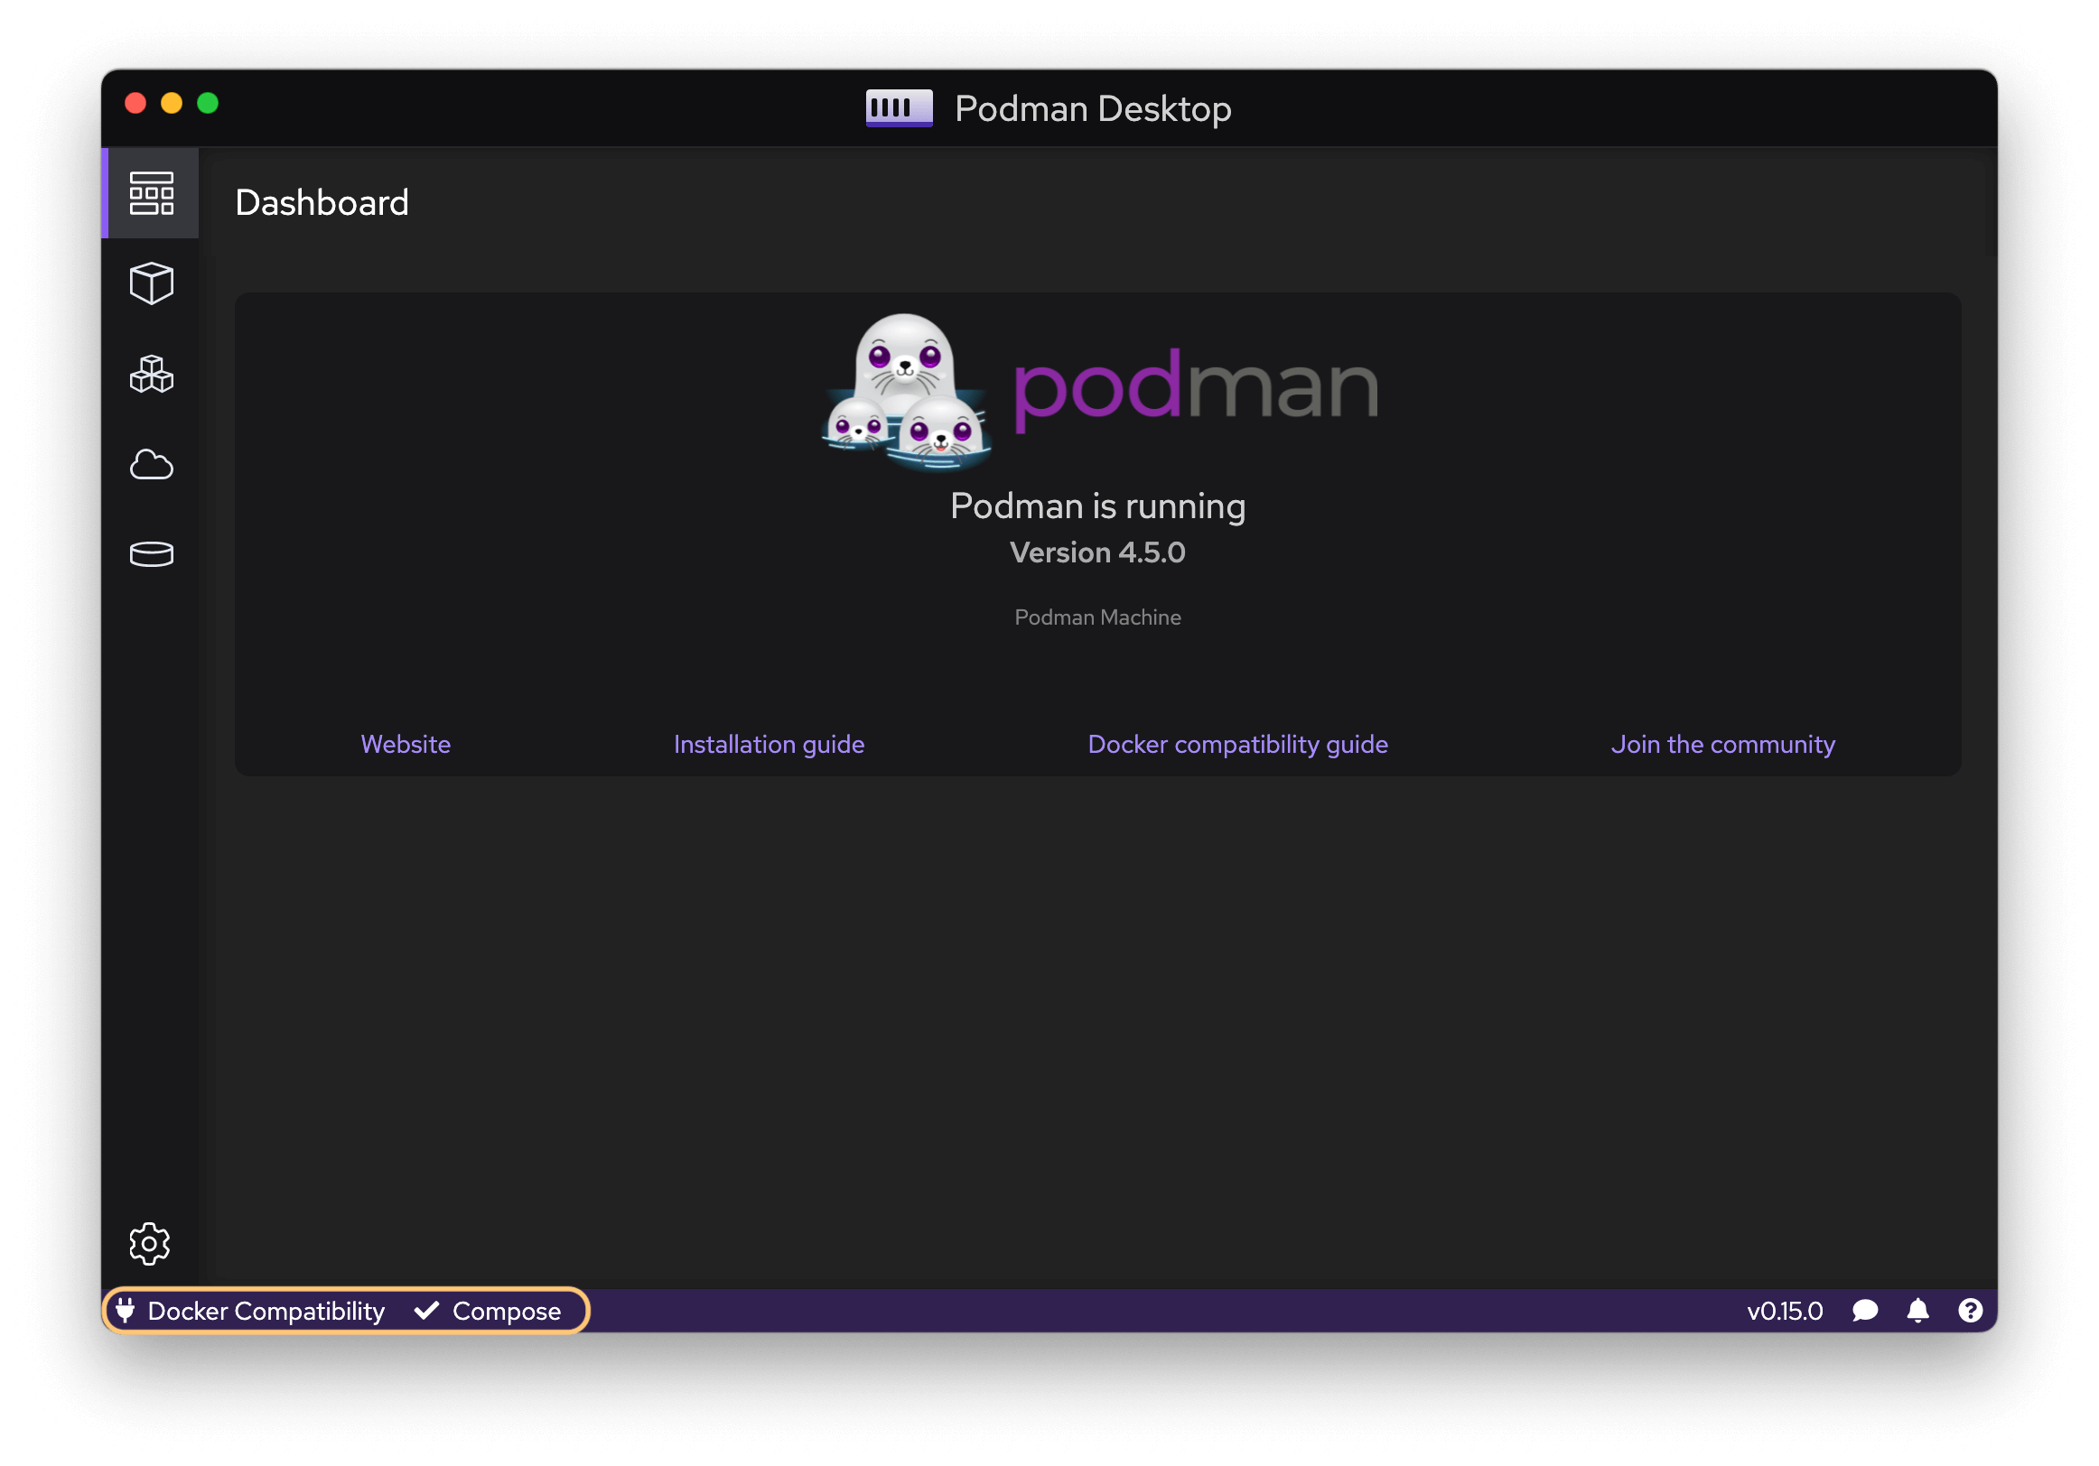Viewport: 2099px width, 1466px height.
Task: Open the Docker compatibility guide link
Action: point(1237,744)
